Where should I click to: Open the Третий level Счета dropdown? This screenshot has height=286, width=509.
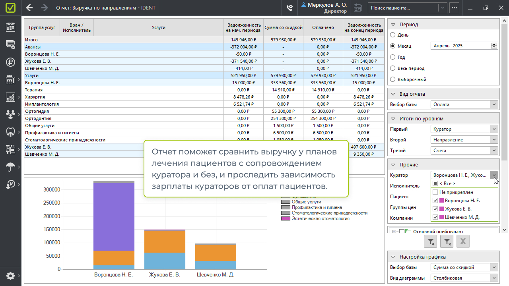(x=464, y=151)
